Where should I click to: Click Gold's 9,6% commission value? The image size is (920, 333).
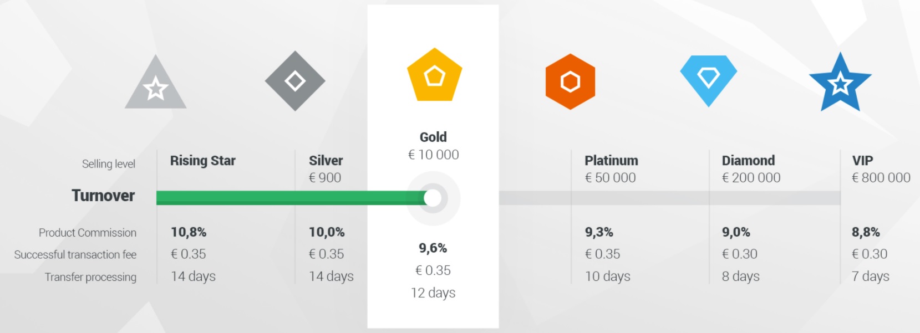(433, 248)
